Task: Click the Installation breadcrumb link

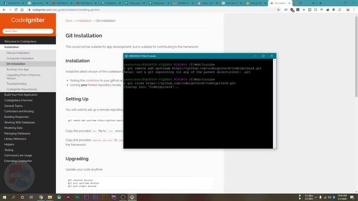Action: (x=84, y=21)
